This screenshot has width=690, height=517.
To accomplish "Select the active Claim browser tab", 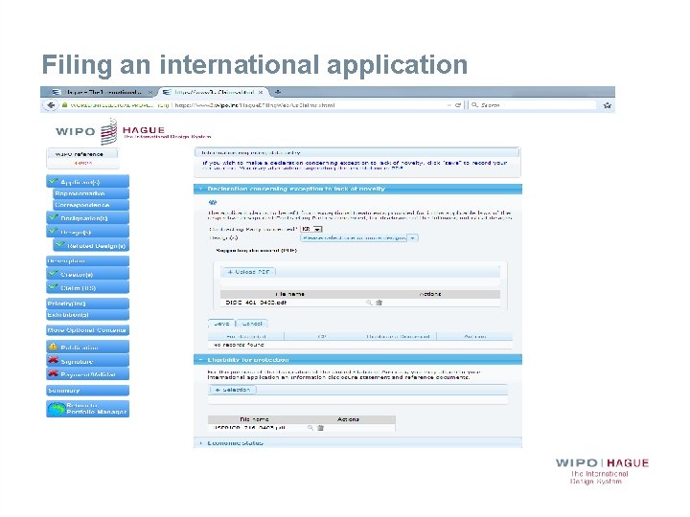I will point(212,92).
